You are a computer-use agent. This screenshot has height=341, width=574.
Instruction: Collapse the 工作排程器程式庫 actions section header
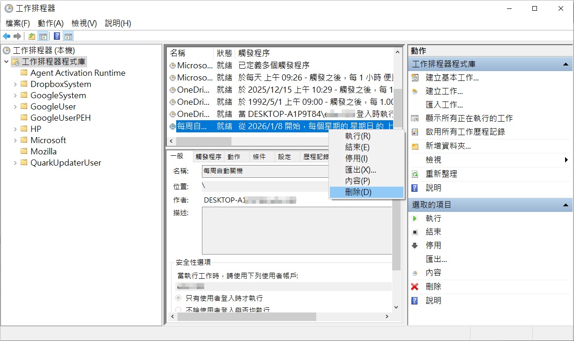point(566,64)
